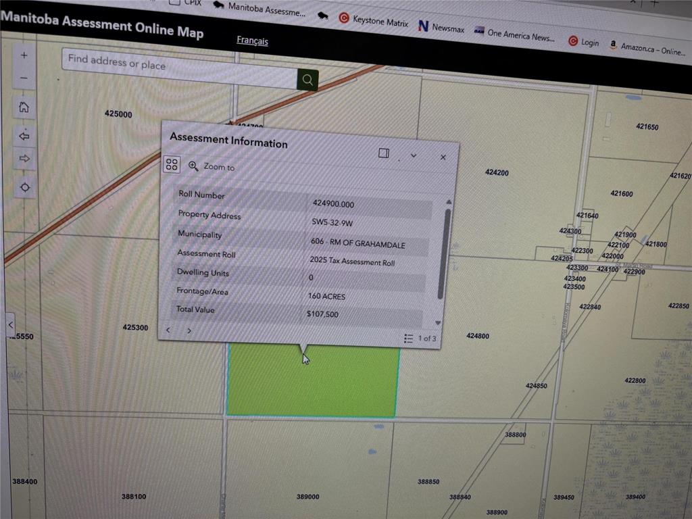Image resolution: width=692 pixels, height=519 pixels.
Task: Click the green search magnifier button
Action: 307,80
